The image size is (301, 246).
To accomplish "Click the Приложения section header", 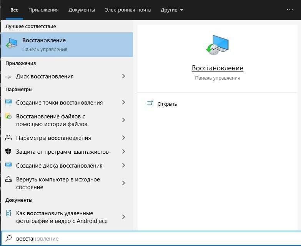I will [x=20, y=63].
